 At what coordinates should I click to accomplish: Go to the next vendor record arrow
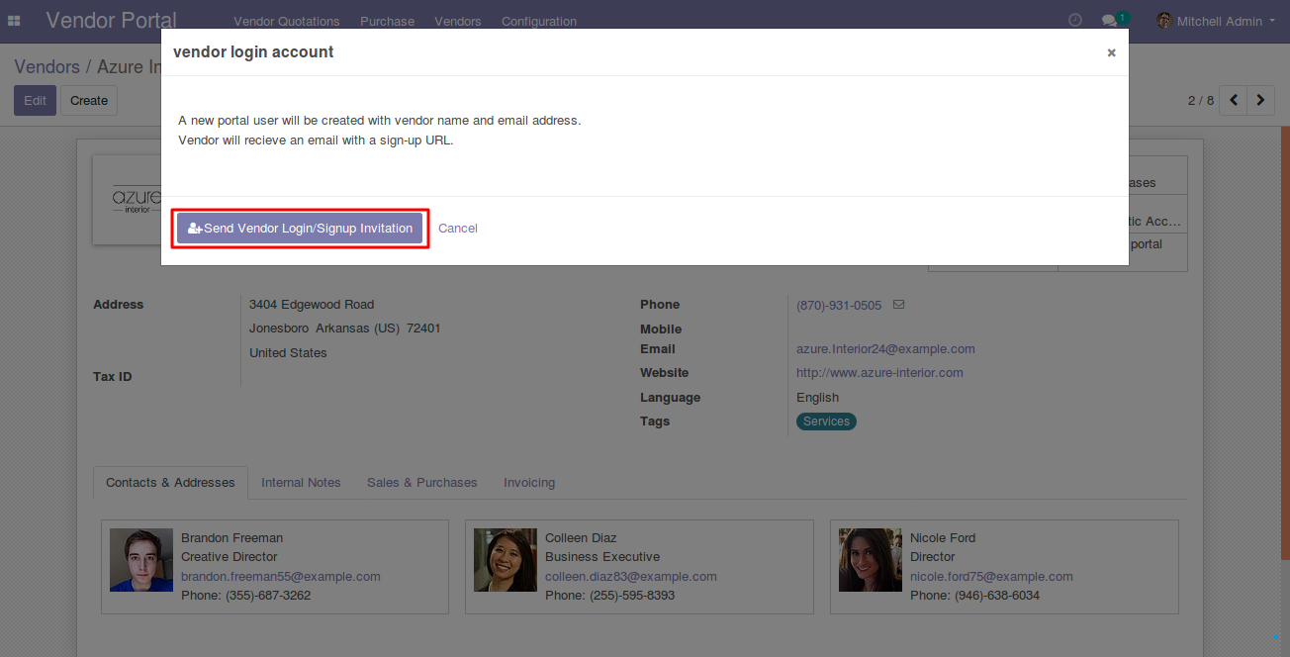1260,100
